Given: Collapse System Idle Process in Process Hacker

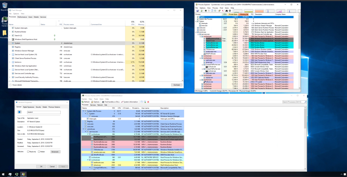Looking at the screenshot, I should (x=83, y=111).
